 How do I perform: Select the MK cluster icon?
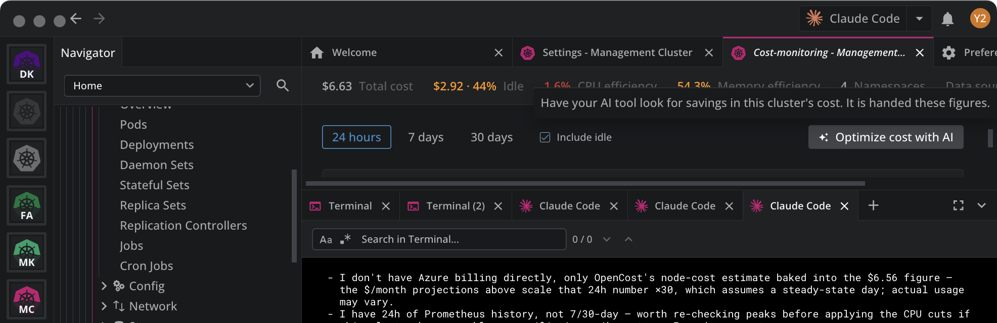tap(27, 252)
